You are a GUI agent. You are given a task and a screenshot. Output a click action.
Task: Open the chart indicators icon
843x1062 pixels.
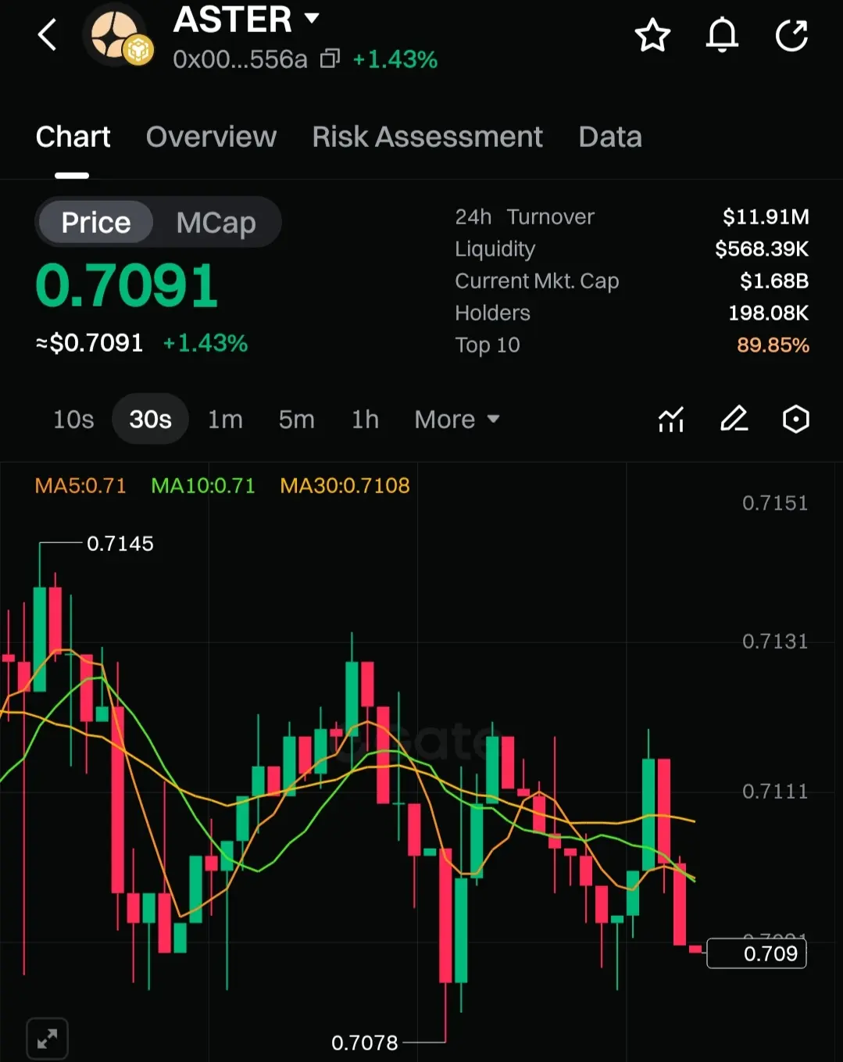tap(671, 420)
